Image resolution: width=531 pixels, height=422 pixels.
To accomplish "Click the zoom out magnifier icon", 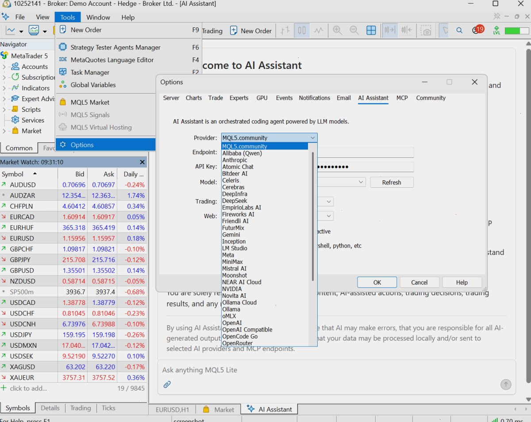I will (354, 30).
